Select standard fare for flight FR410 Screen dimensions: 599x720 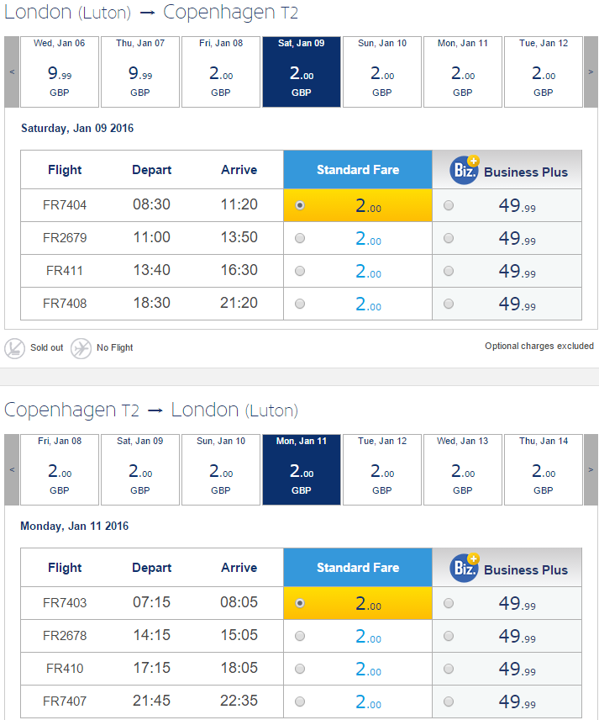[x=300, y=669]
